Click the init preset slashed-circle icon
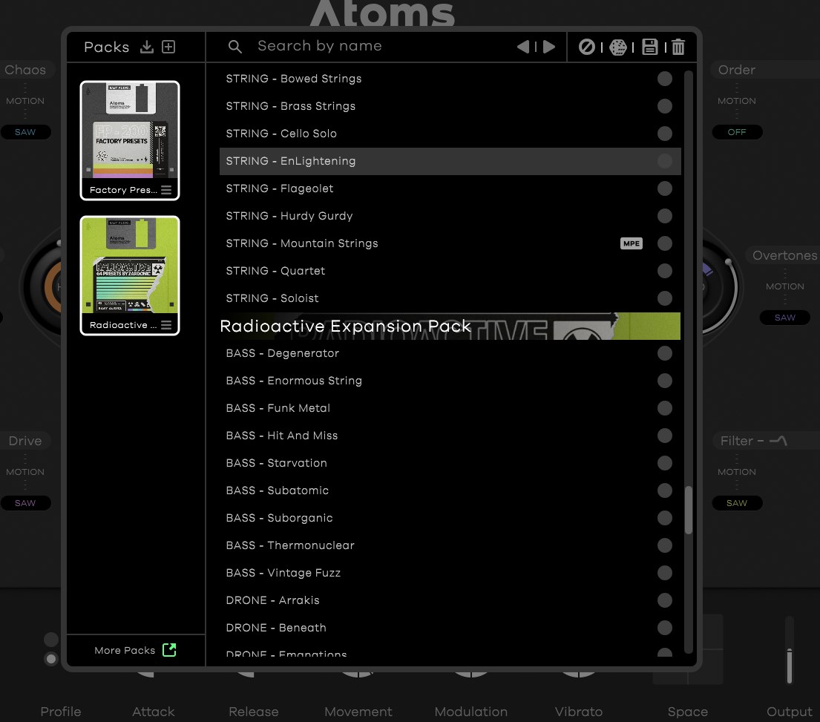Screen dimensions: 820x722 pyautogui.click(x=587, y=47)
